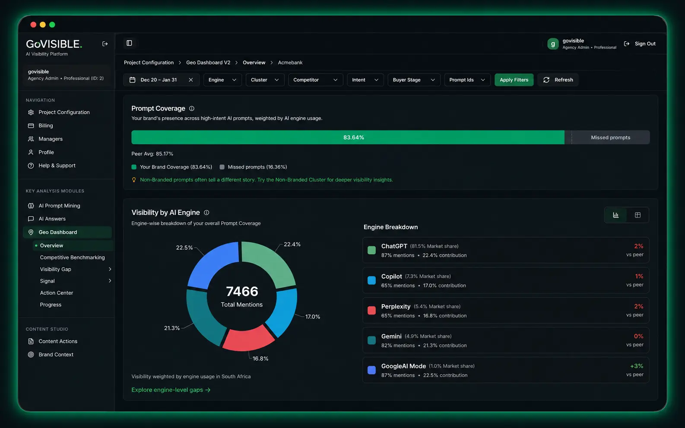Click the Sign Out text
Screen dimensions: 685x428
645,44
